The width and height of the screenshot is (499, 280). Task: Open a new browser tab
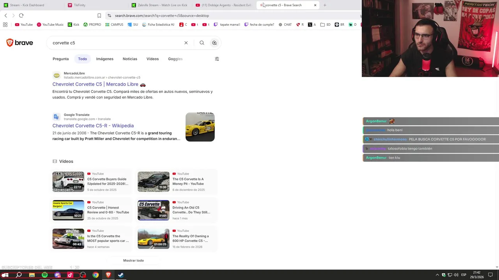[x=325, y=5]
